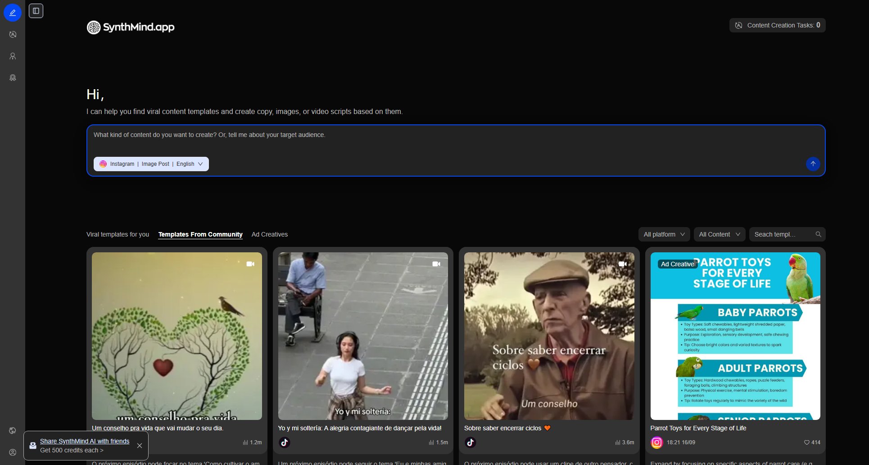This screenshot has width=869, height=465.
Task: Select the Templates From Community tab
Action: pos(200,234)
